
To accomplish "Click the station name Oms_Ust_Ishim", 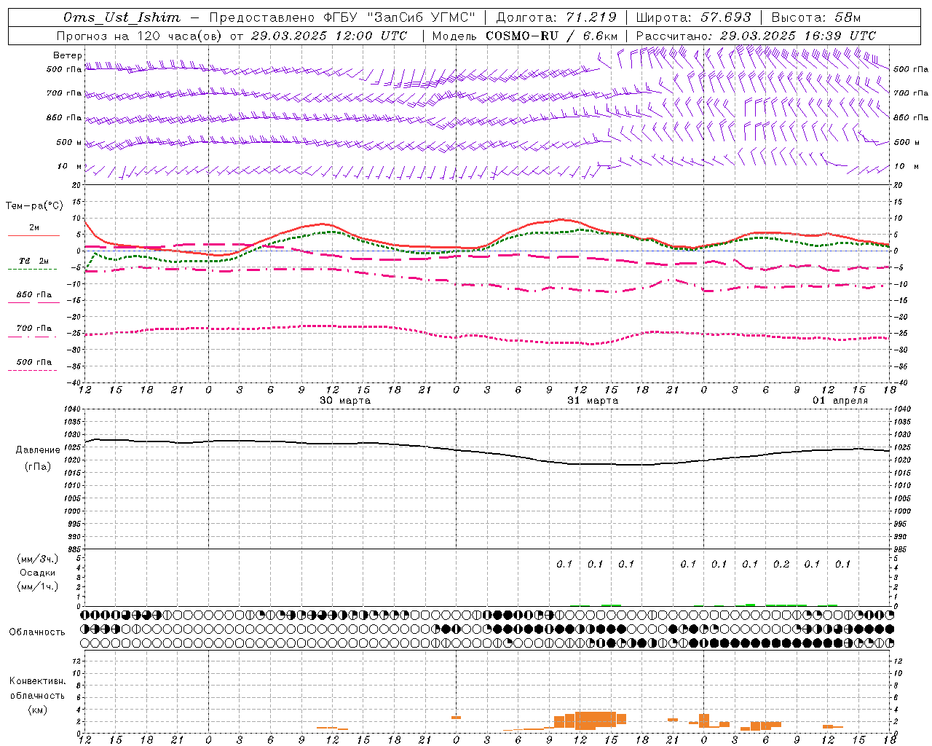I will [122, 17].
